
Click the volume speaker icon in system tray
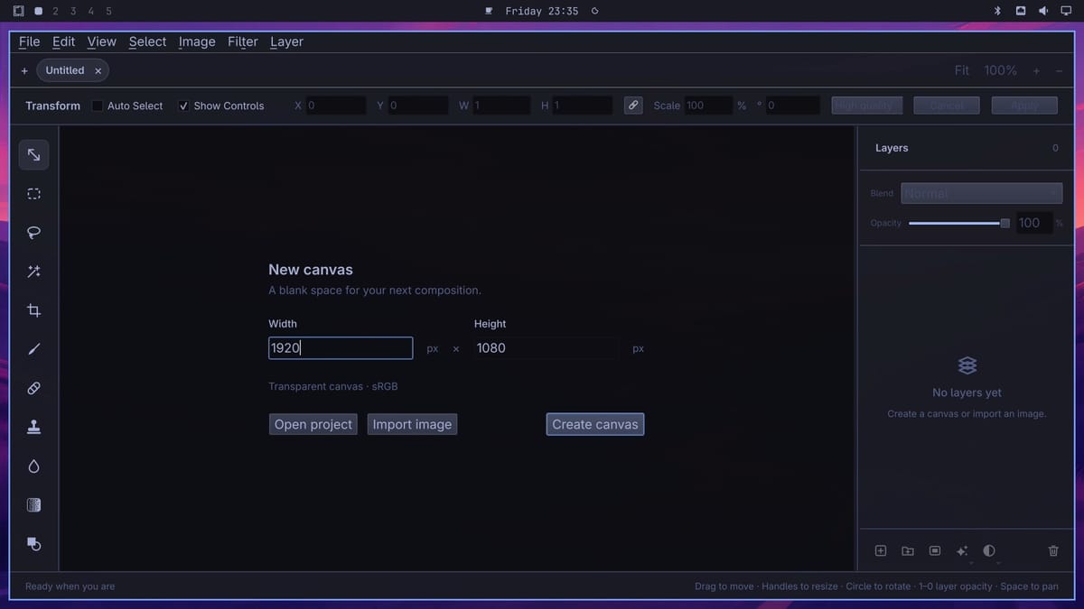1043,11
